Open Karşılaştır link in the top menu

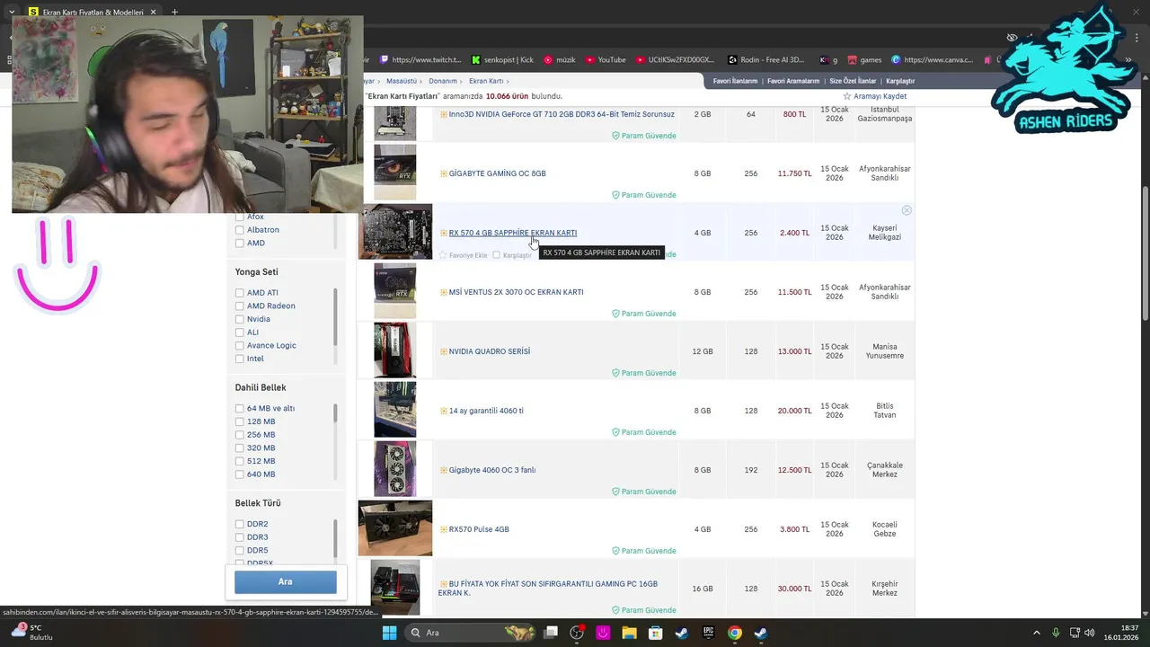coord(900,81)
